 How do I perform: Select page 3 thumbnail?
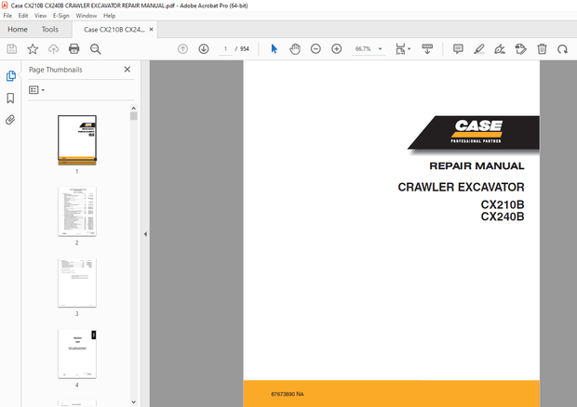(x=77, y=282)
